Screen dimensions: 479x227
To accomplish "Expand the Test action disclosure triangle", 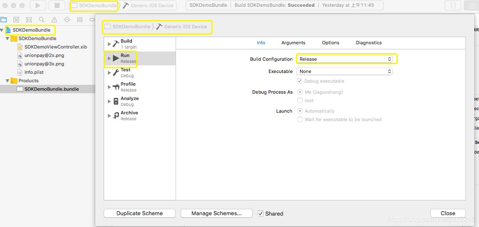I will (x=109, y=73).
